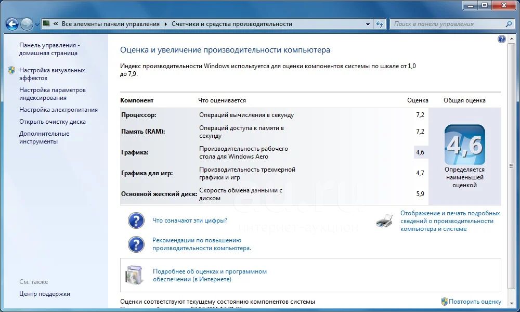Click the vertical scrollbar thumb

(x=511, y=165)
